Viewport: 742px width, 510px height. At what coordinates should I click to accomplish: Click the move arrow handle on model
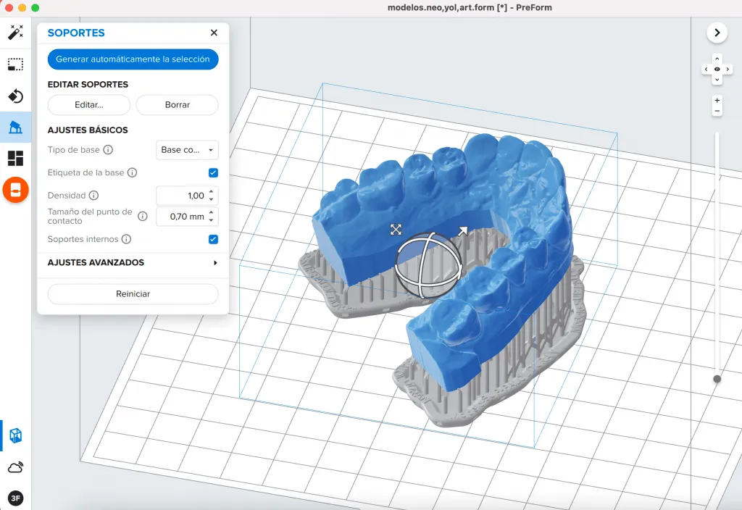pyautogui.click(x=462, y=231)
